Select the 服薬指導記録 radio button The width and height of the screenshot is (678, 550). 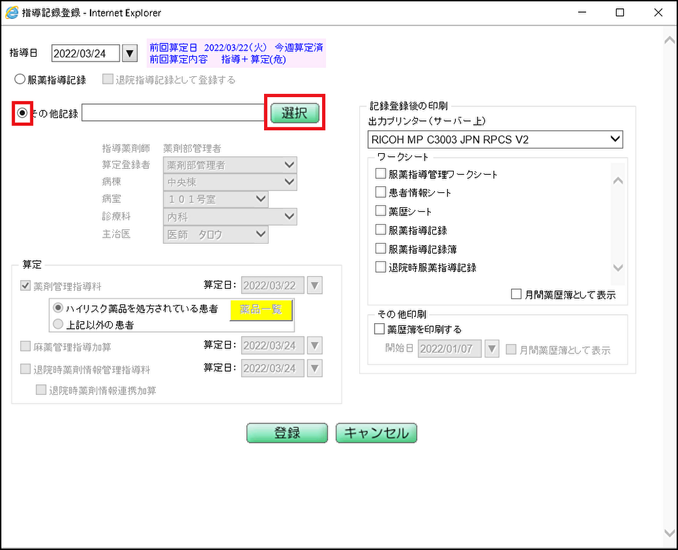coord(21,80)
